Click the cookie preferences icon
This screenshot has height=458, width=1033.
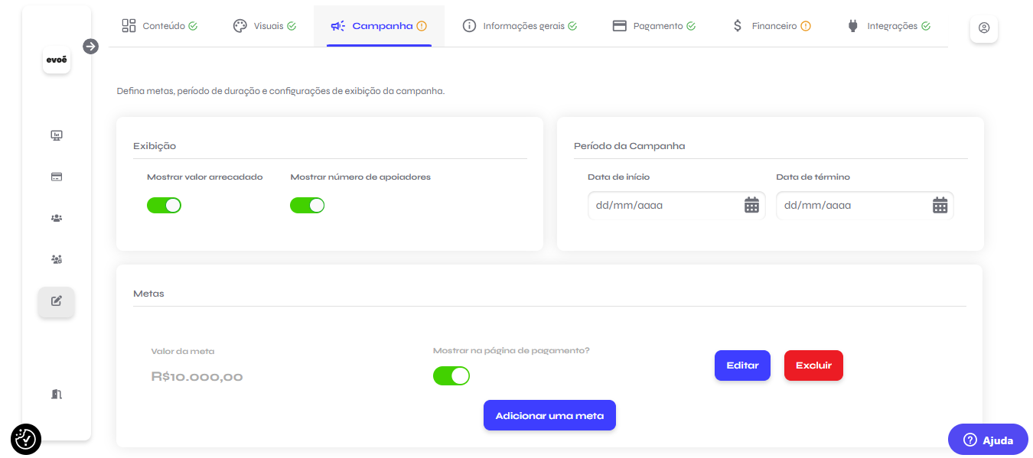click(x=26, y=439)
